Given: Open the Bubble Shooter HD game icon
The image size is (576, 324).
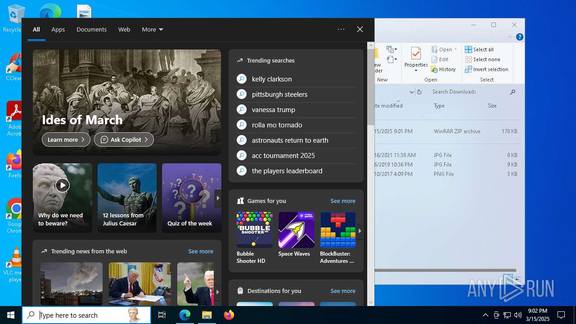Looking at the screenshot, I should [255, 229].
